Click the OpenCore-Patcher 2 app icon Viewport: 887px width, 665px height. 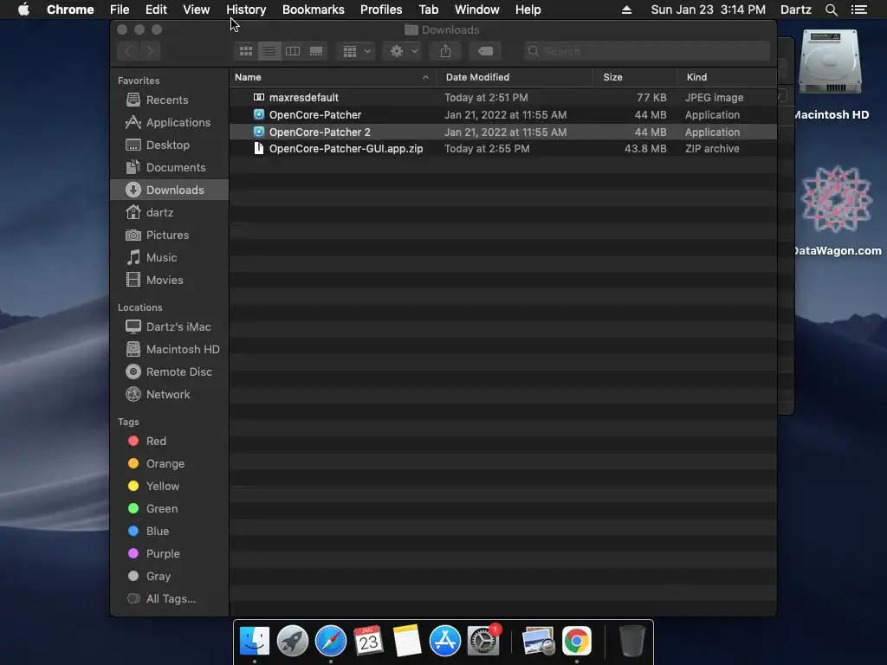point(258,132)
